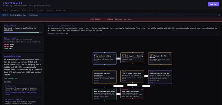
Task: Open source link in Jensen Huang node
Action: 96,82
